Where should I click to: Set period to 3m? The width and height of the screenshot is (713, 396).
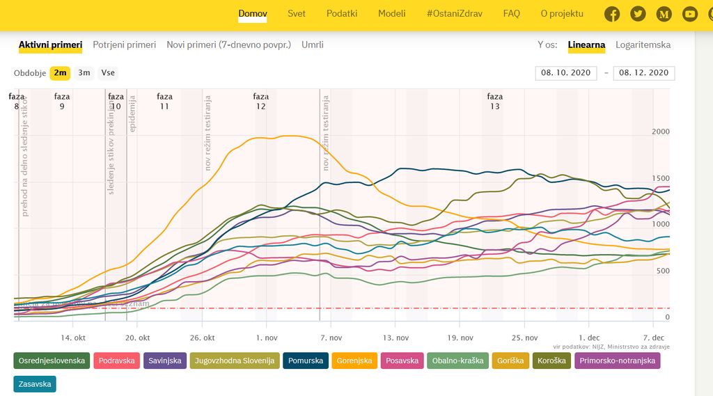tap(84, 72)
